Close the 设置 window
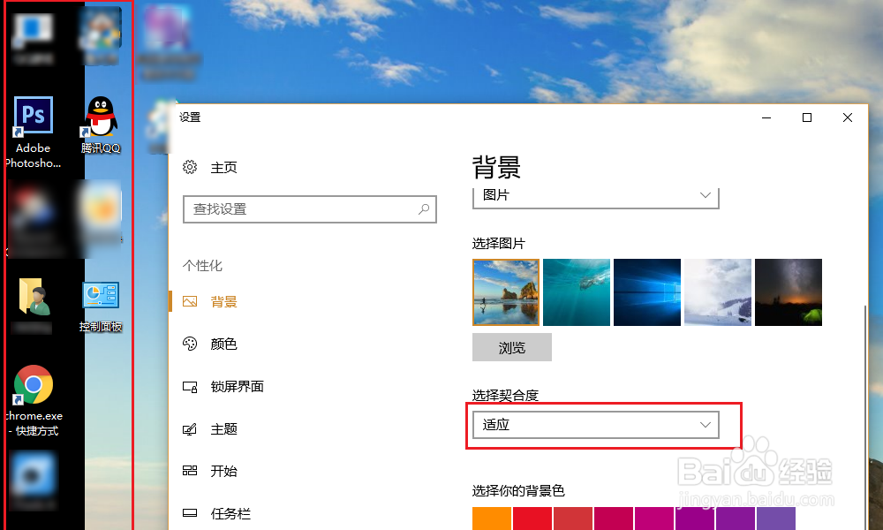This screenshot has width=883, height=530. tap(848, 117)
